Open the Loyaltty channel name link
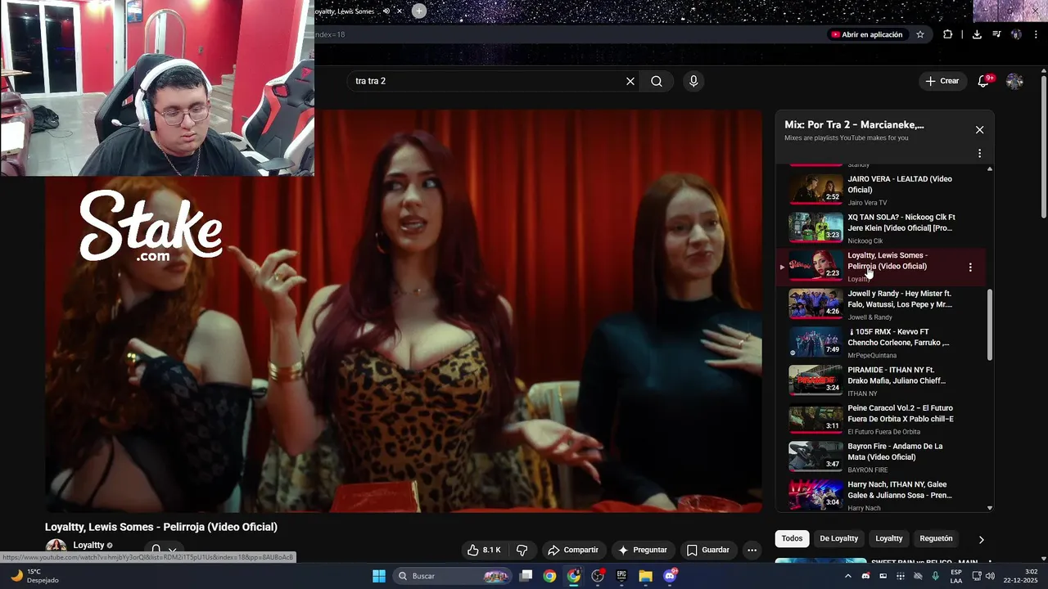Viewport: 1048px width, 589px height. click(88, 545)
